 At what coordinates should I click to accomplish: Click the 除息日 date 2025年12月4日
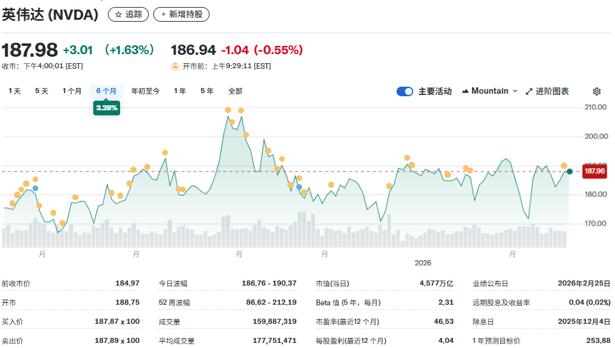click(x=584, y=321)
